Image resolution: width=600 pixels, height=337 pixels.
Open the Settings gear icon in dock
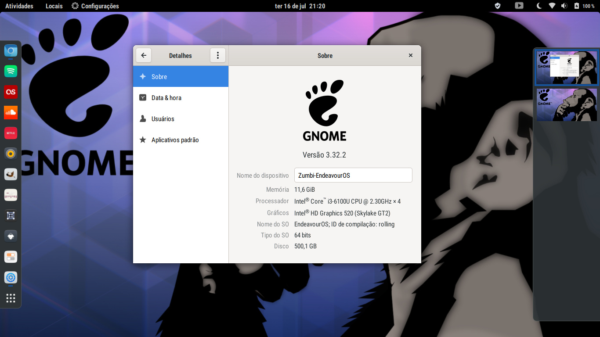pos(11,277)
